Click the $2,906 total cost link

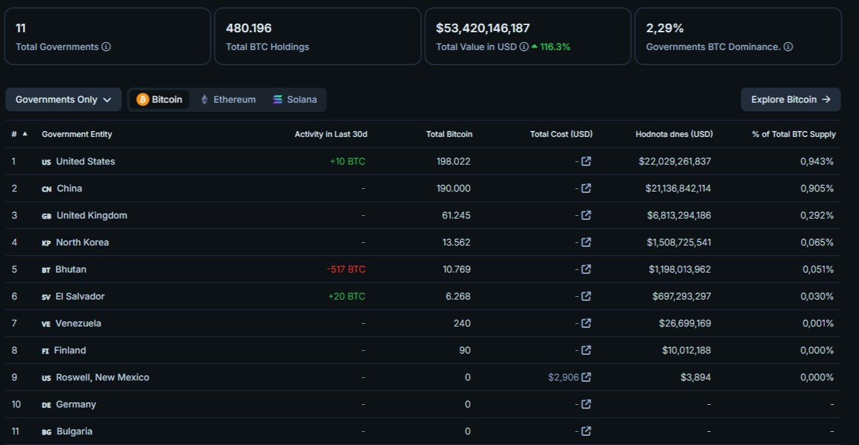tap(563, 377)
